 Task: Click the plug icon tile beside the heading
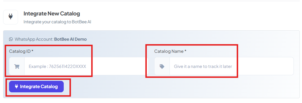click(x=11, y=17)
